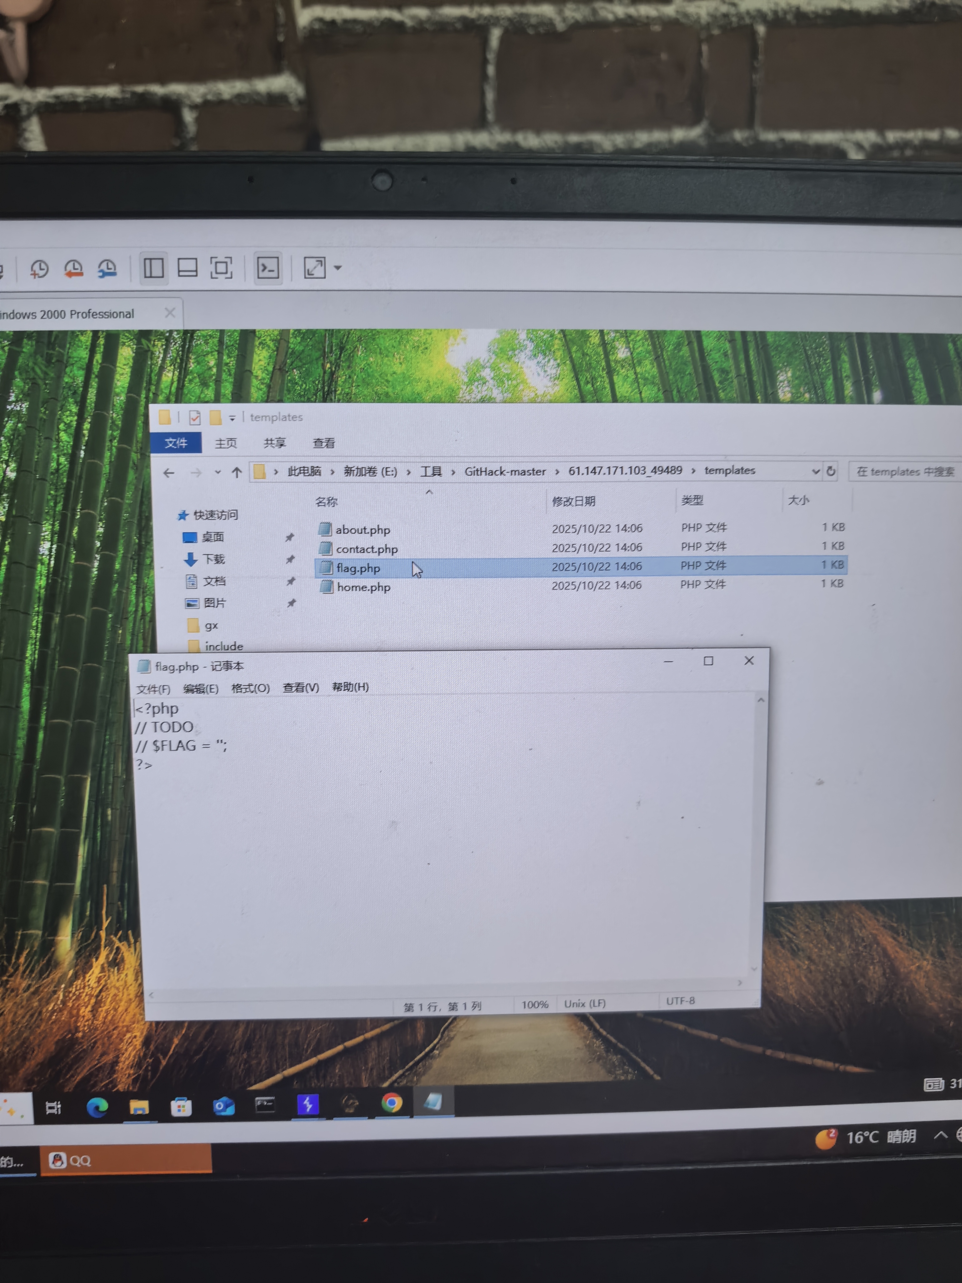Image resolution: width=962 pixels, height=1283 pixels.
Task: Open Edge browser in taskbar
Action: tap(97, 1108)
